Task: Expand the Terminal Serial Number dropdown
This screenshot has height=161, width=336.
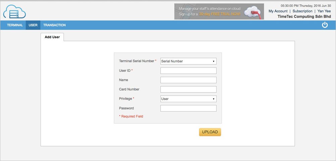Action: coord(188,61)
